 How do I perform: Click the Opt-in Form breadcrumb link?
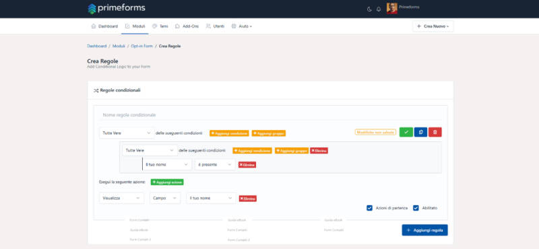[141, 46]
